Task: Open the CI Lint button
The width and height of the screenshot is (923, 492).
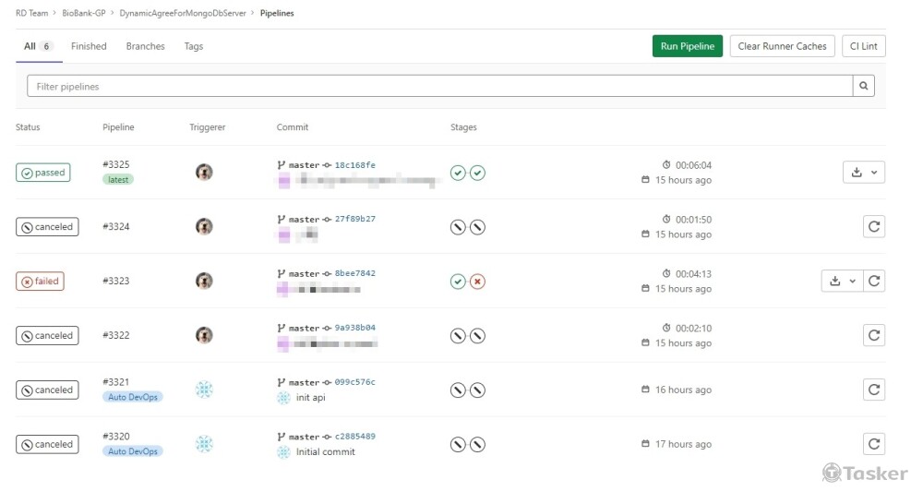Action: coord(864,46)
